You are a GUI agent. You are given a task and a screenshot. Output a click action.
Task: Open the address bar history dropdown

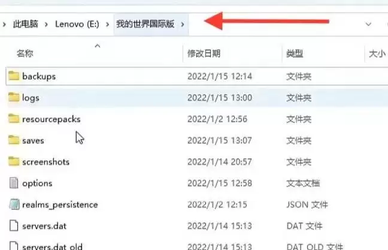pos(368,25)
